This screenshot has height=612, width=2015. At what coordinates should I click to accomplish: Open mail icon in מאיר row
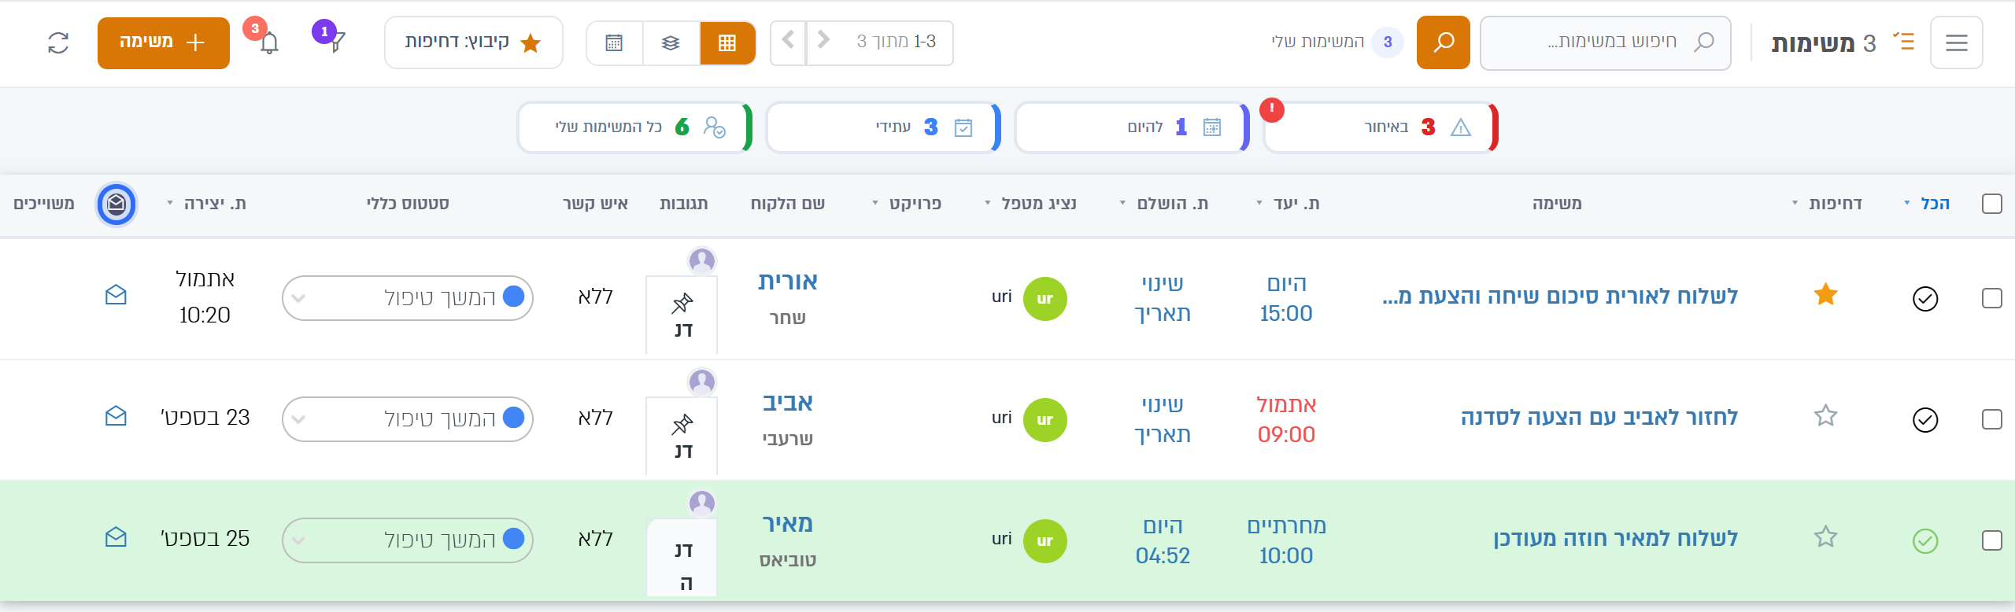[x=116, y=537]
